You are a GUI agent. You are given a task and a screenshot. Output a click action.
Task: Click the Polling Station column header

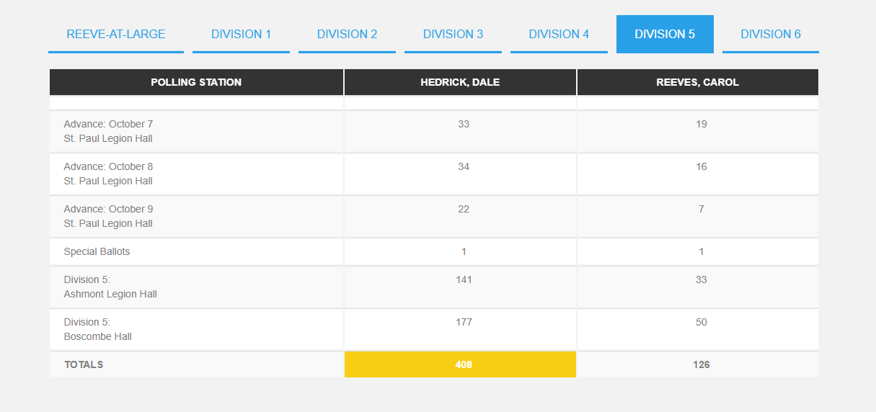point(196,82)
